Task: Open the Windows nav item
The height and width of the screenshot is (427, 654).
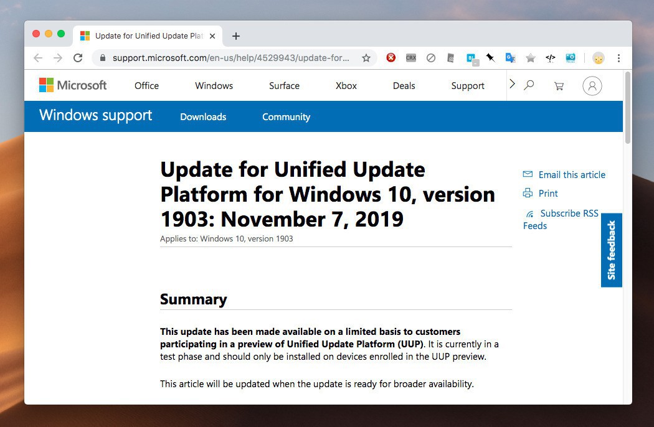Action: [x=214, y=86]
